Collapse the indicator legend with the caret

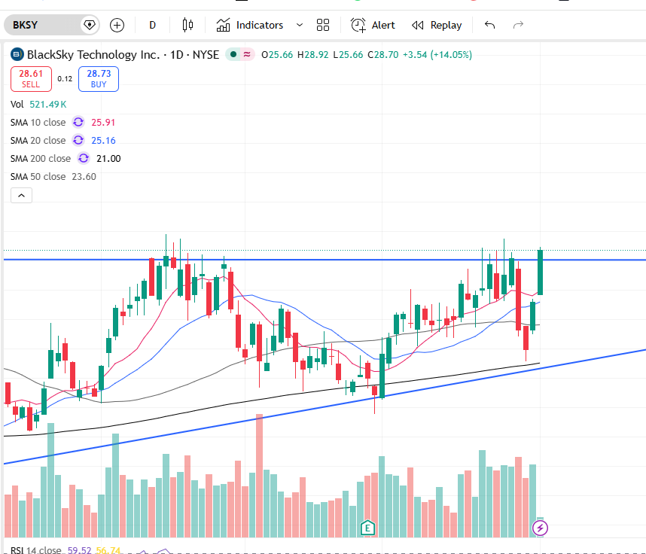(21, 195)
